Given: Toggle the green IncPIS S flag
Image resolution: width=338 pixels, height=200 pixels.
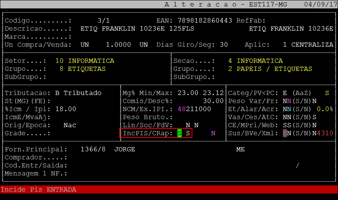Looking at the screenshot, I should [x=179, y=133].
